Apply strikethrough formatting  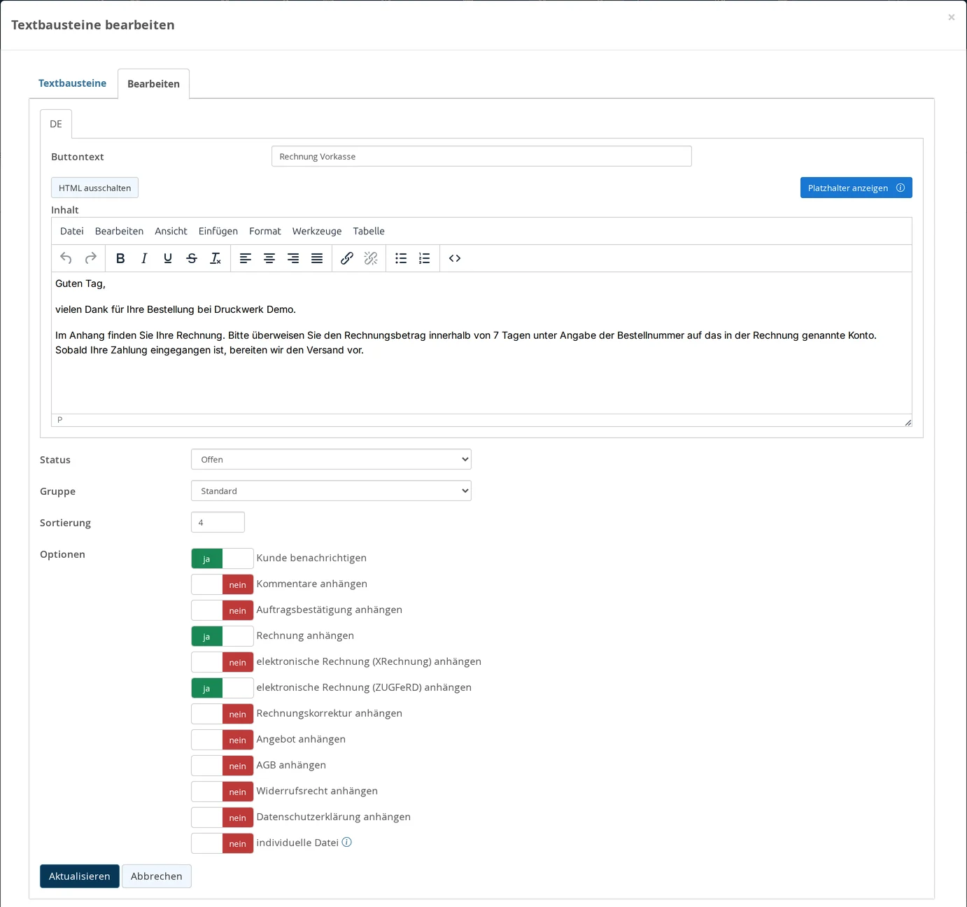click(192, 258)
